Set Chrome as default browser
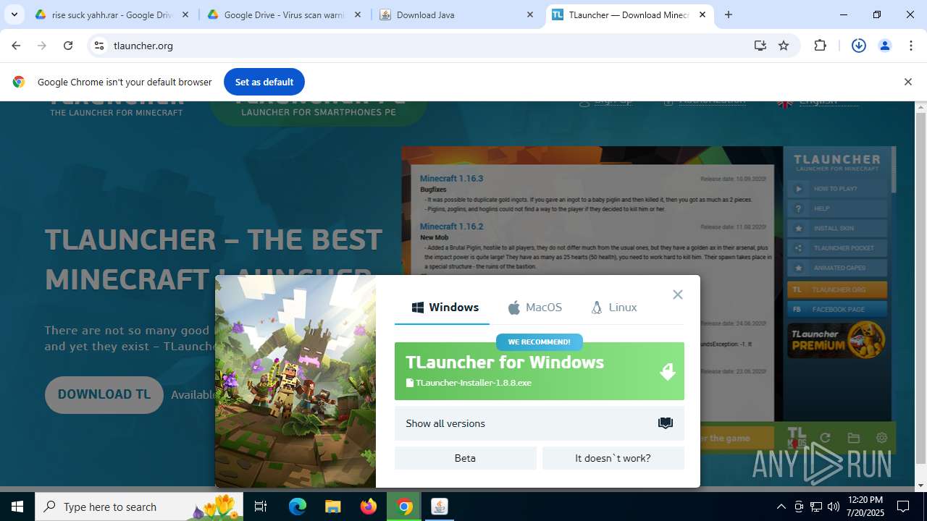 point(264,82)
